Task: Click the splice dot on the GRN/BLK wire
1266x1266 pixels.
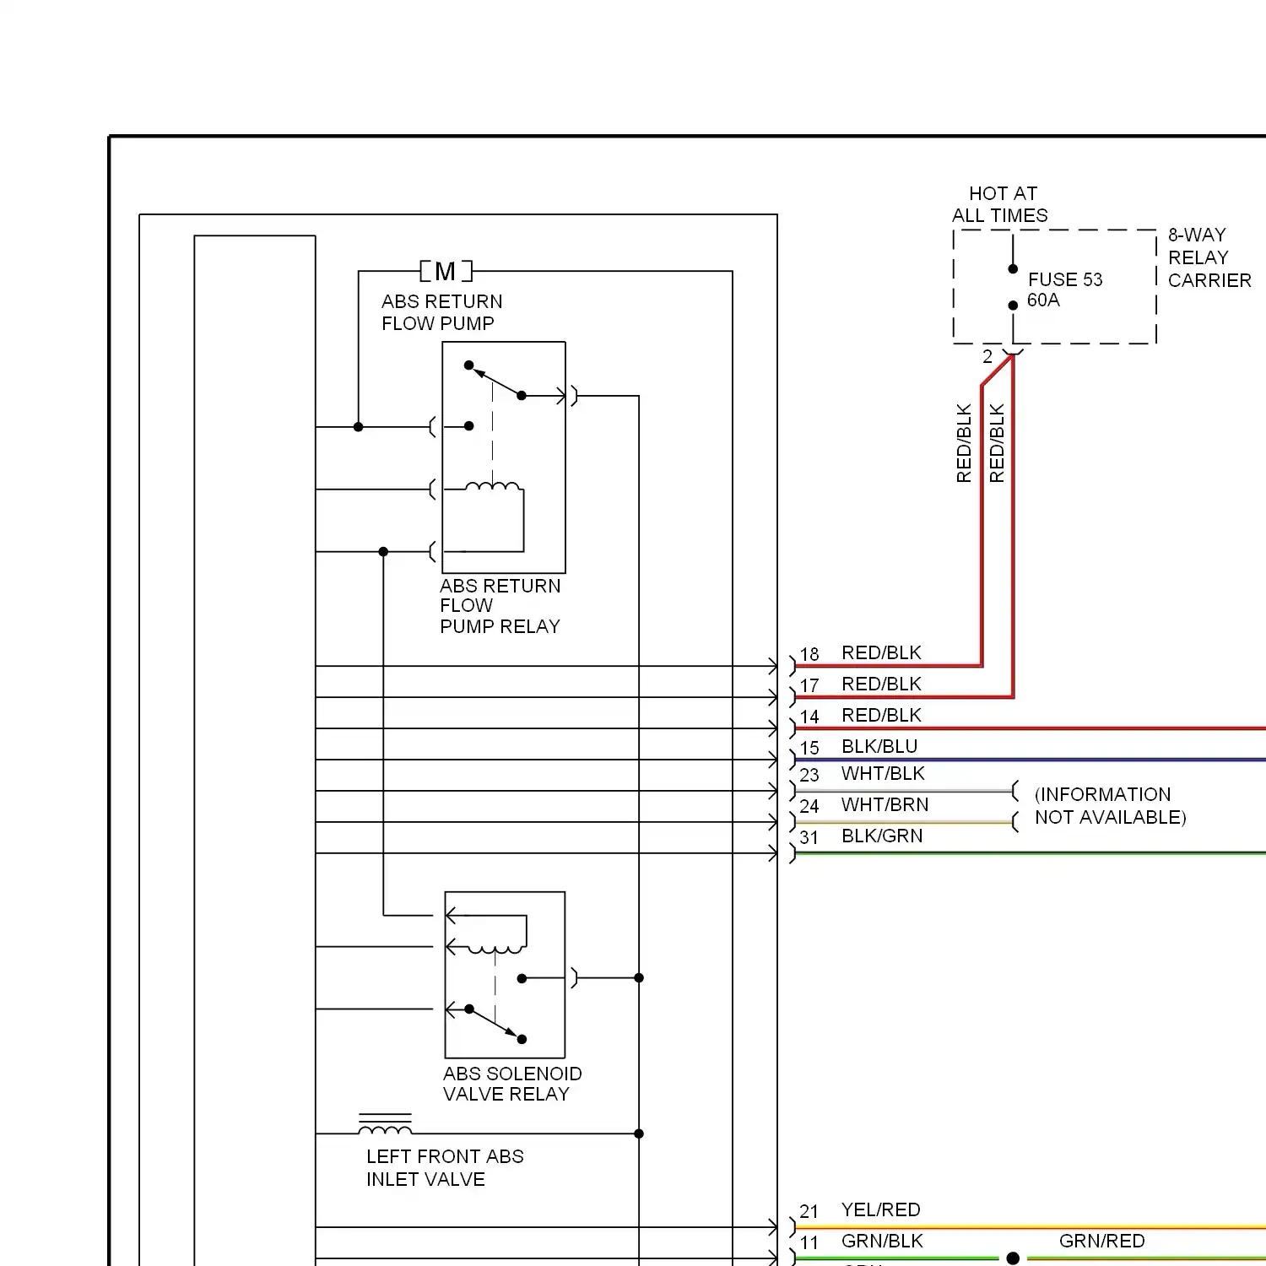Action: point(1013,1258)
